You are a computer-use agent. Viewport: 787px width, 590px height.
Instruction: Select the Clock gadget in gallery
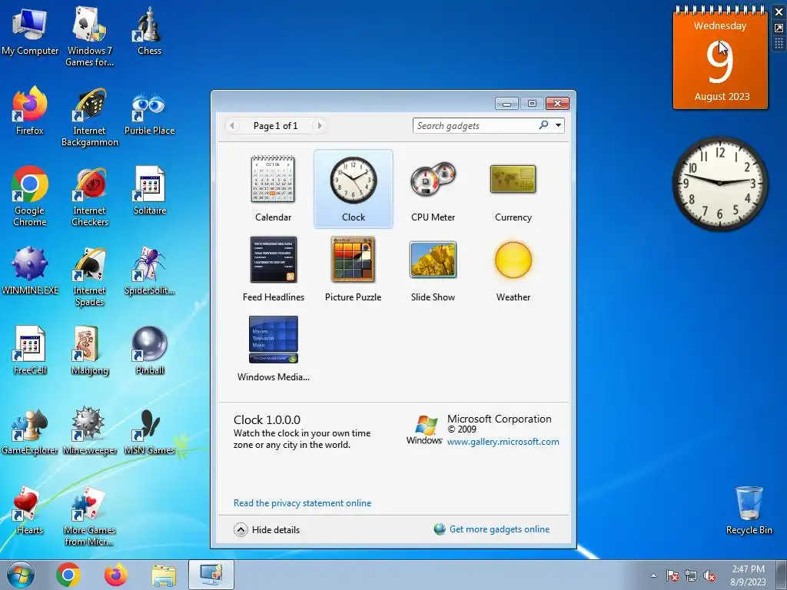(354, 189)
